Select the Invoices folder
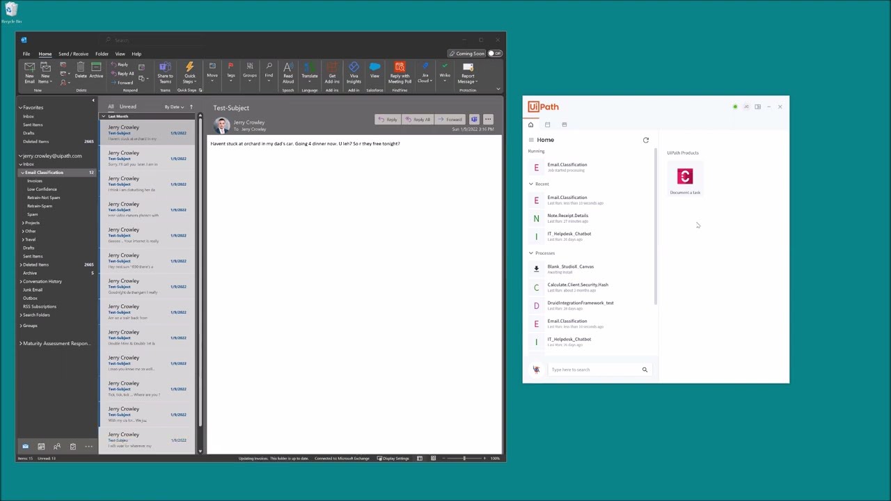The height and width of the screenshot is (501, 891). click(x=34, y=181)
